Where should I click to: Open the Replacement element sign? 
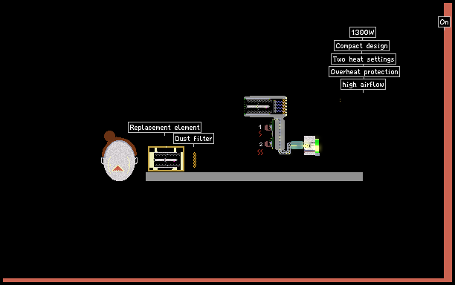164,128
